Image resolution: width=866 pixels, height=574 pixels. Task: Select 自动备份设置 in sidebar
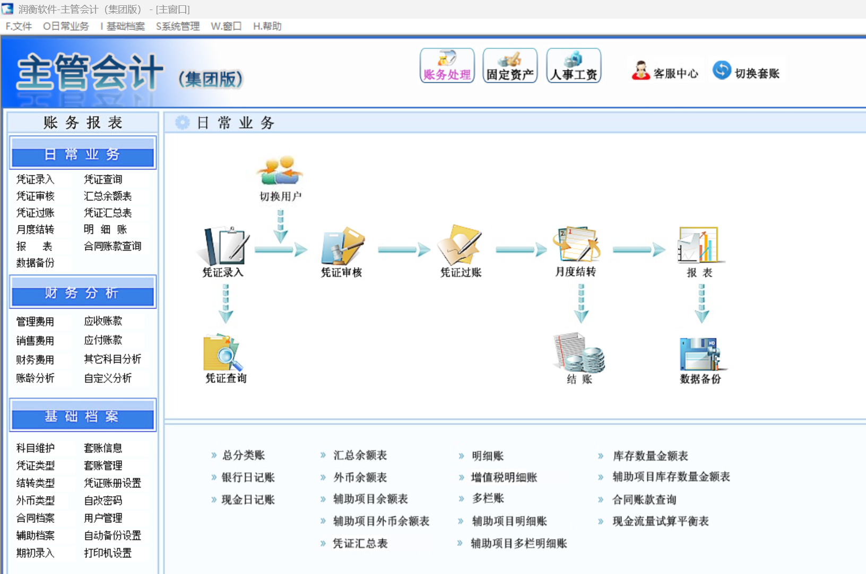[x=112, y=535]
